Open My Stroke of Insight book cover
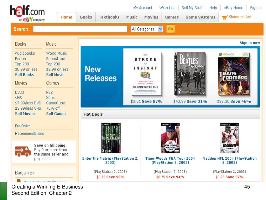266x200 pixels. 147,74
